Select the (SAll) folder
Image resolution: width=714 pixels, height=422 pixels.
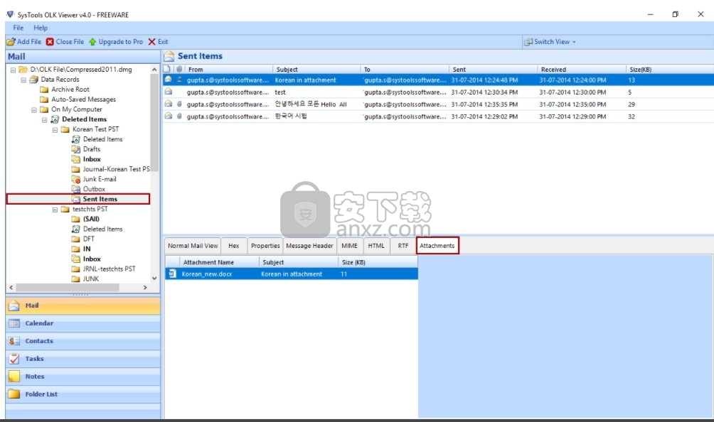[91, 220]
